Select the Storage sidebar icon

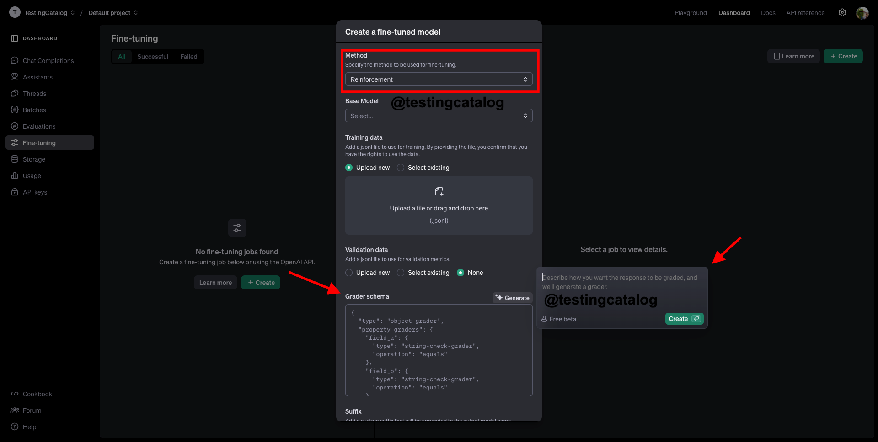15,159
